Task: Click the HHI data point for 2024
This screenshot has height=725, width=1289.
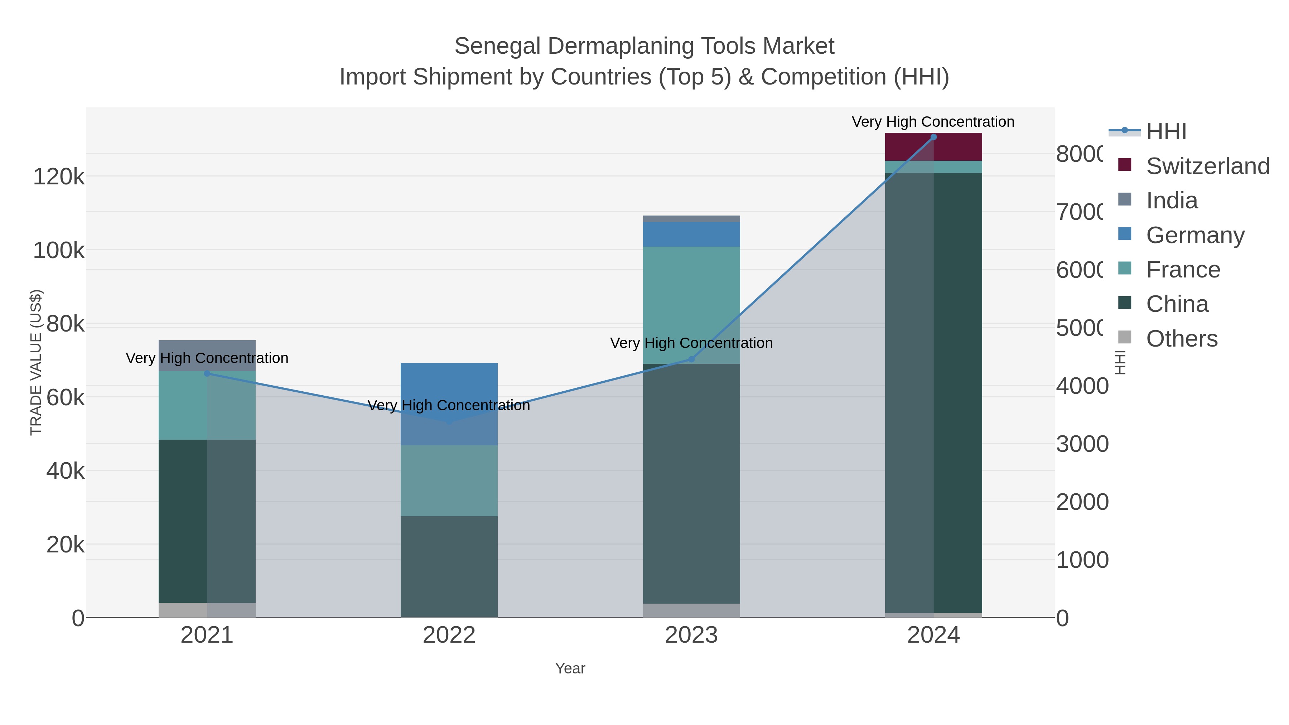Action: point(934,137)
